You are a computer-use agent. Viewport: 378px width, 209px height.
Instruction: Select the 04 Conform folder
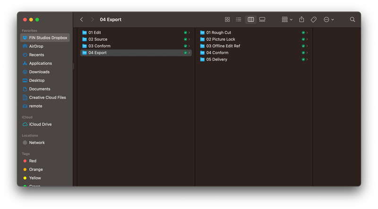(x=254, y=53)
